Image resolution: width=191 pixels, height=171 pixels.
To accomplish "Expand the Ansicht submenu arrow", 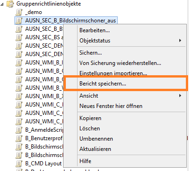I will [x=180, y=95].
